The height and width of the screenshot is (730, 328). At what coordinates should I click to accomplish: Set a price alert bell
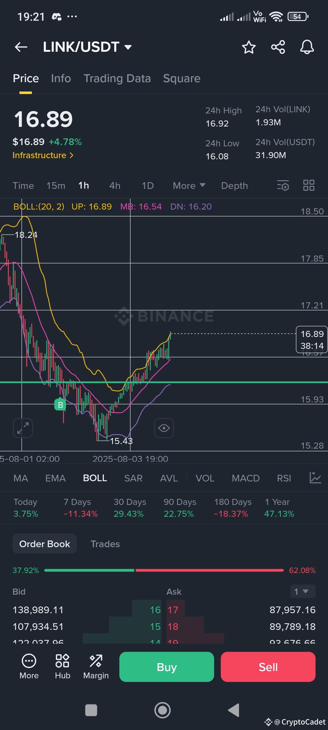click(307, 47)
